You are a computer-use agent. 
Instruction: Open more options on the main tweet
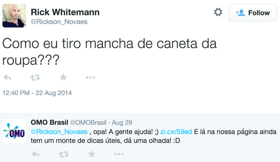pyautogui.click(x=91, y=78)
